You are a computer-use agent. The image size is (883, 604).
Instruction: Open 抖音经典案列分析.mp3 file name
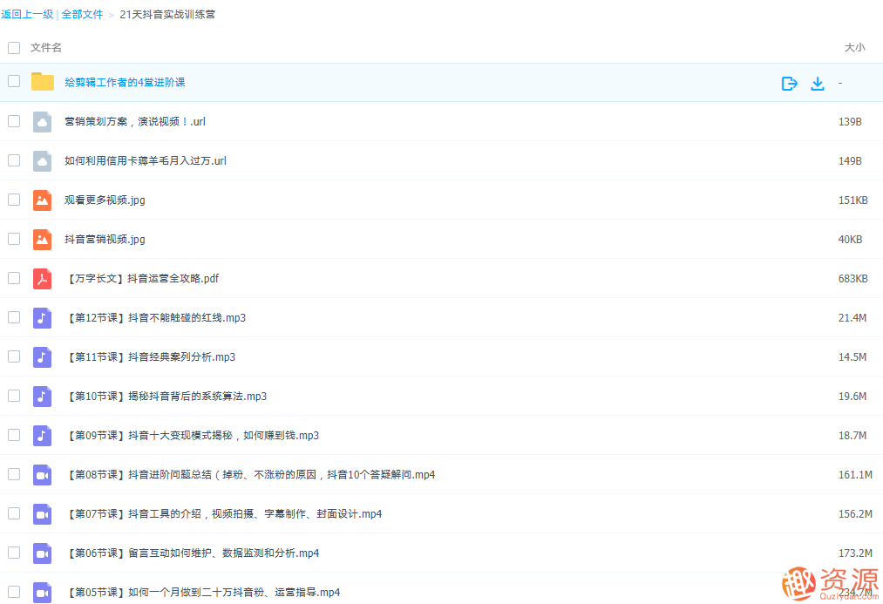pos(151,356)
